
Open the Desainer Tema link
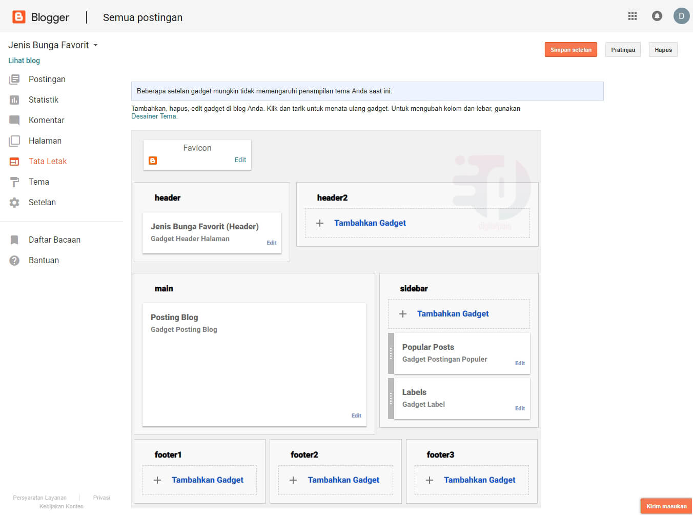[x=154, y=116]
